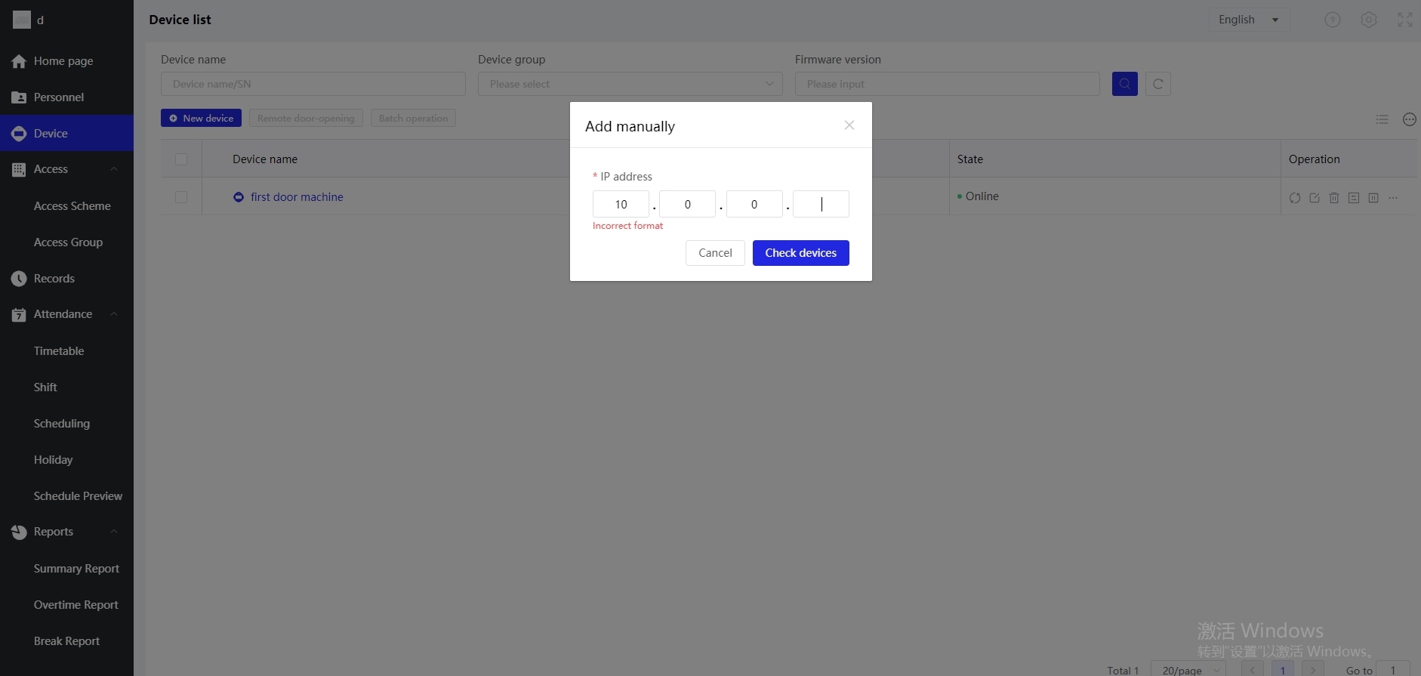Open the English language dropdown

tap(1249, 20)
